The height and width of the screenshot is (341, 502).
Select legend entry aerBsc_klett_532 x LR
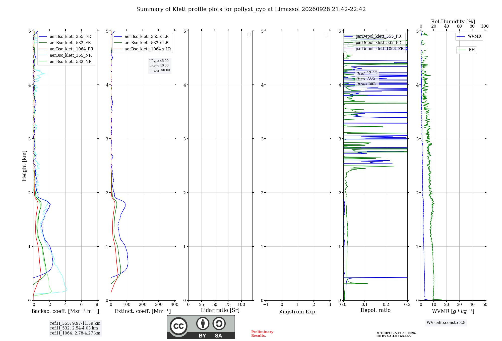[x=143, y=43]
